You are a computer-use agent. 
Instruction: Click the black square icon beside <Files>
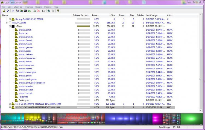click(13, 26)
